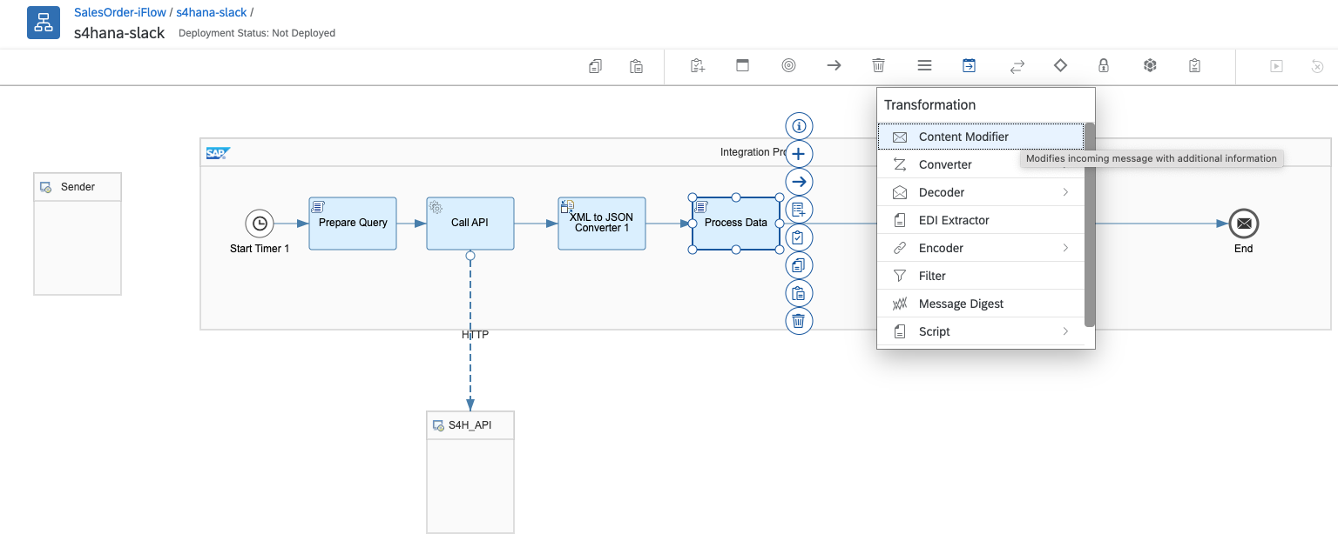Click the Copy toolbar icon
1338x541 pixels.
click(x=595, y=65)
